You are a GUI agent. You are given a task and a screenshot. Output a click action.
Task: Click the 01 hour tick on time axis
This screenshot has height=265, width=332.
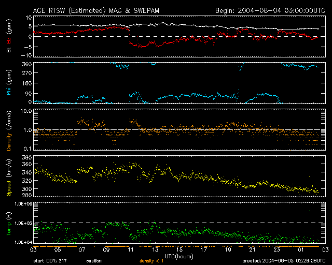coord(301,249)
